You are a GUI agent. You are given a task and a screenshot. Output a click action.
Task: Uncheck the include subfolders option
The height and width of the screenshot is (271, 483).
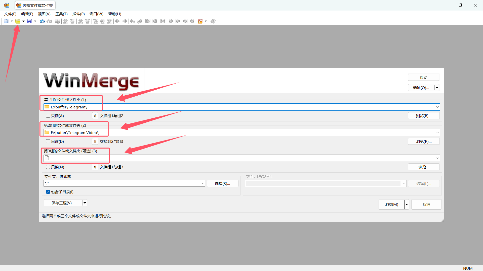point(48,192)
